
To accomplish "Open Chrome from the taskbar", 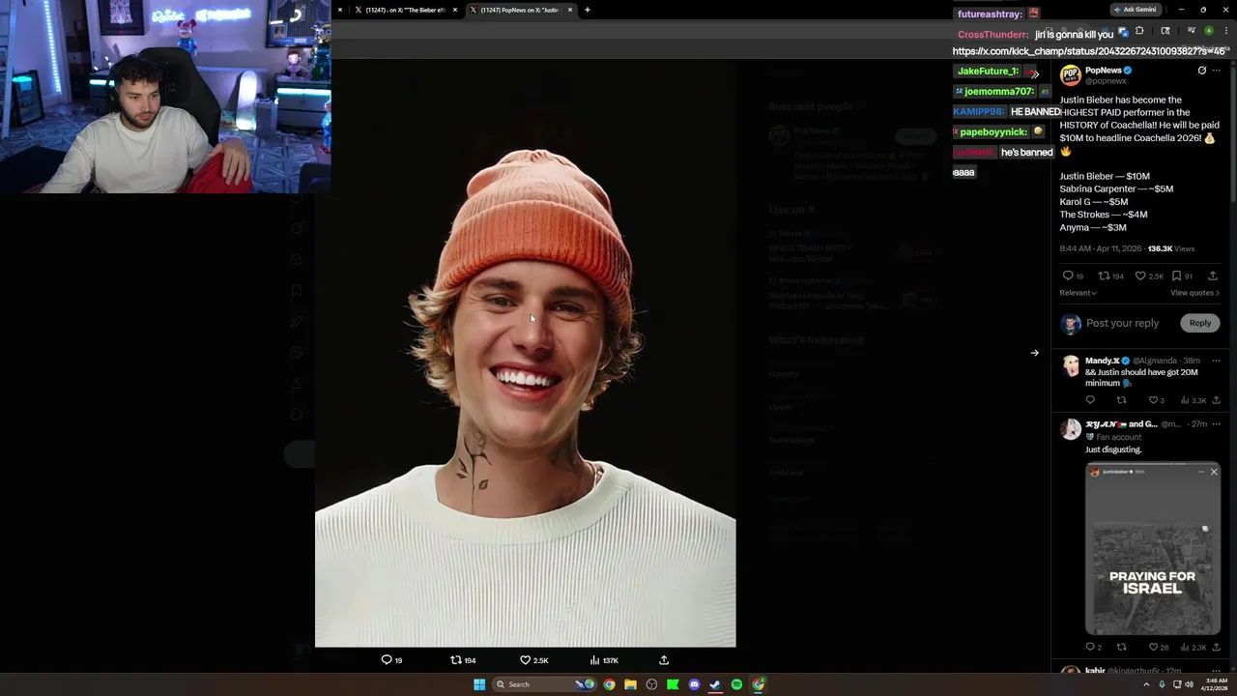I will (x=609, y=684).
